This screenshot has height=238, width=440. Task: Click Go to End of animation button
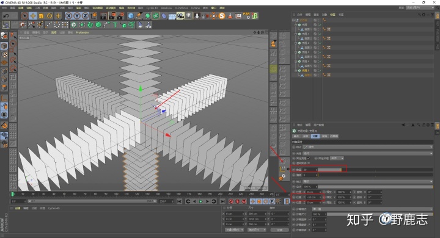click(222, 201)
